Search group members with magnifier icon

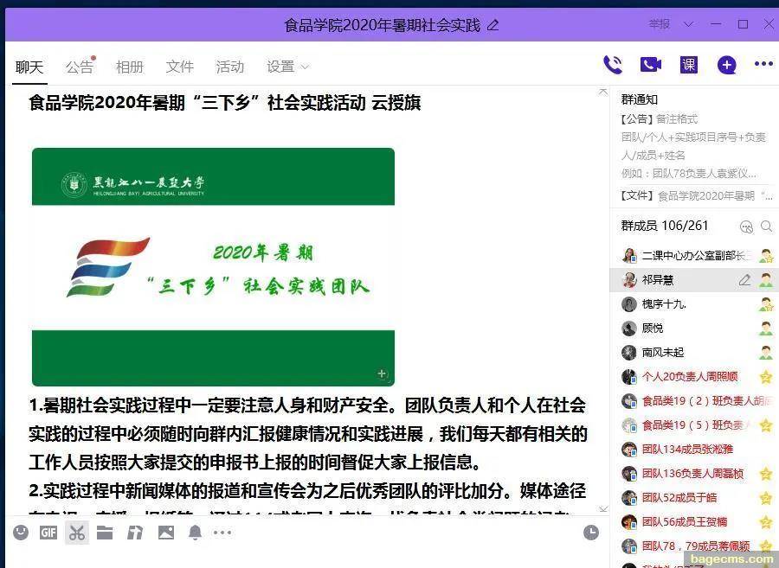766,227
